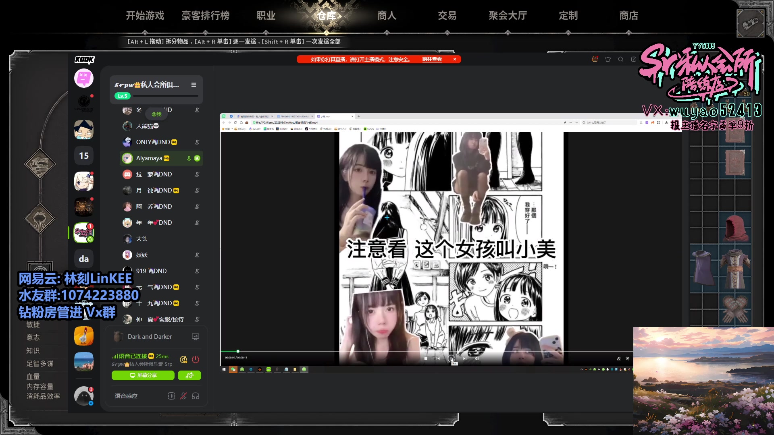This screenshot has width=774, height=435.
Task: Open a new browser tab with the plus button
Action: [359, 116]
